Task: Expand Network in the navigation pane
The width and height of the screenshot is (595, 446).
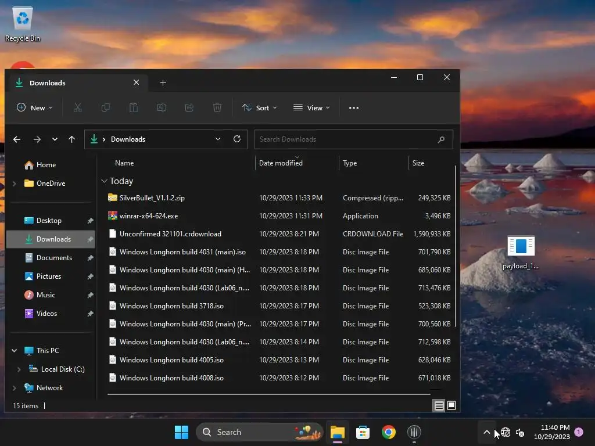Action: coord(15,388)
